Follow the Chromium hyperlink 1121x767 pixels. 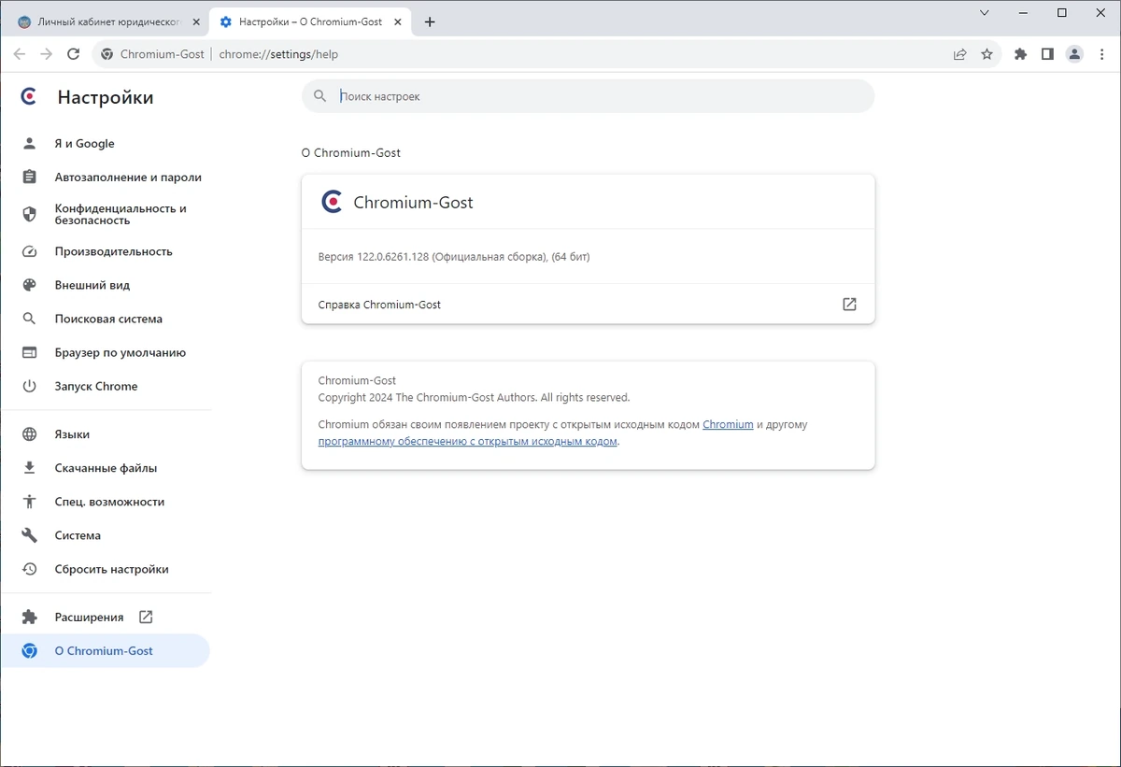(728, 424)
